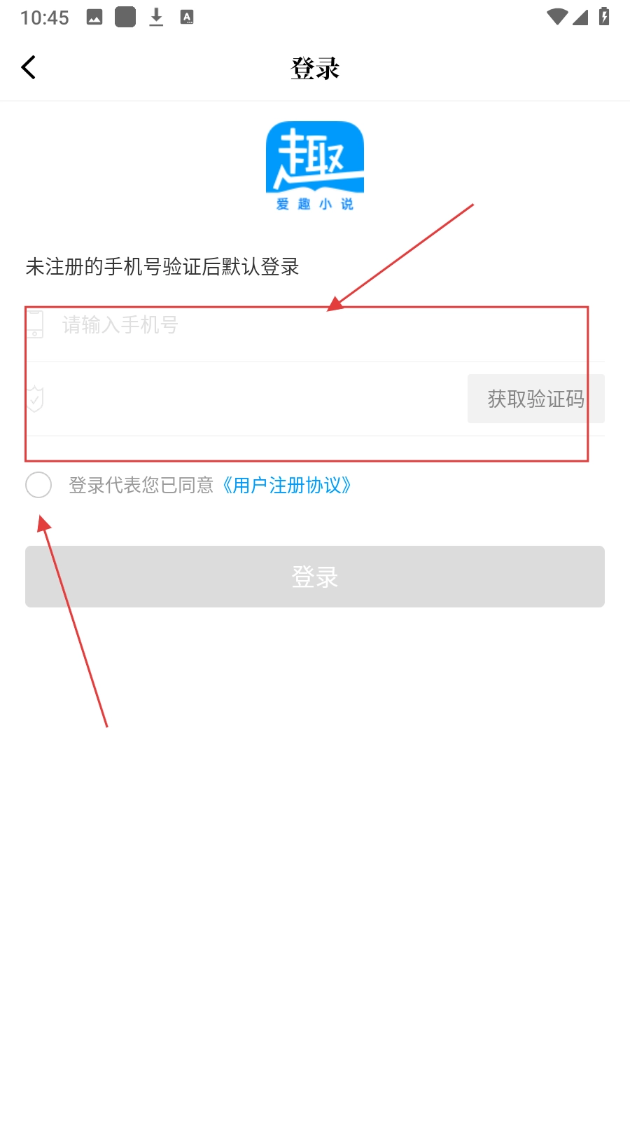Tap the 登录 page title in header
Screen dimensions: 630x1121
(315, 68)
